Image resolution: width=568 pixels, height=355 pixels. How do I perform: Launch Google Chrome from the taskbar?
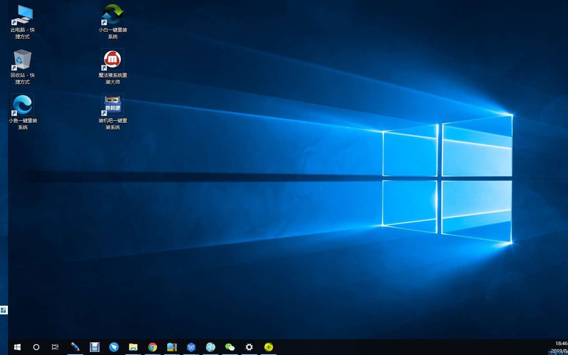[153, 347]
